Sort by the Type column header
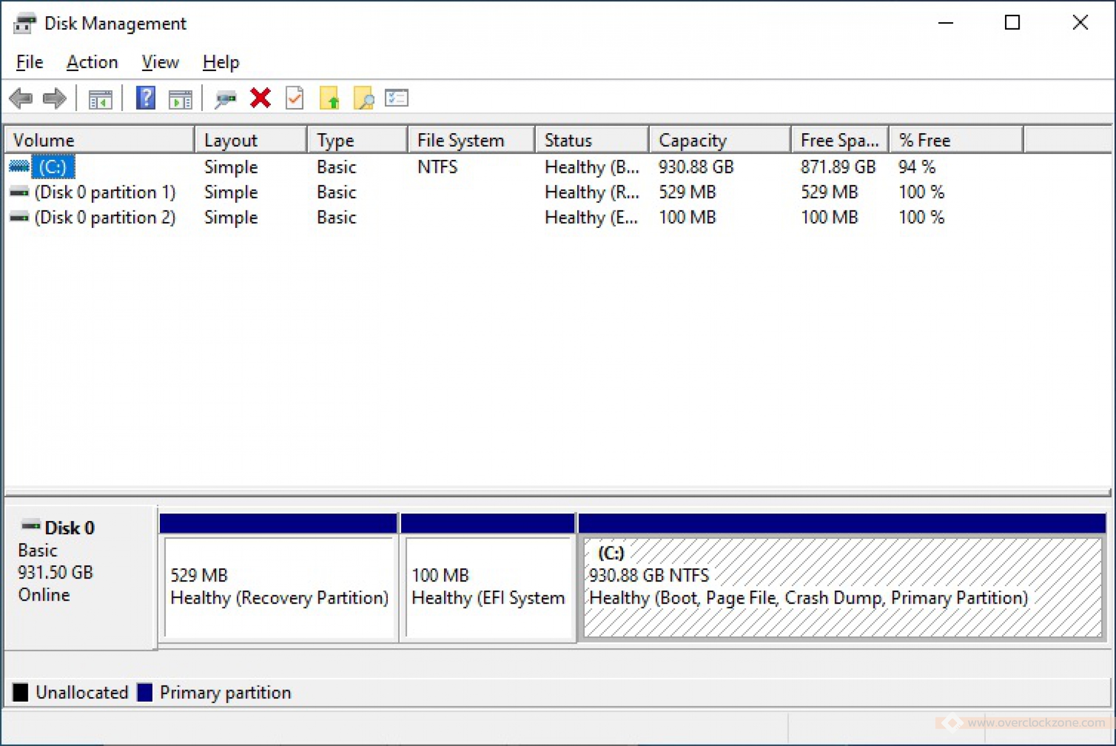The image size is (1116, 746). [x=357, y=140]
